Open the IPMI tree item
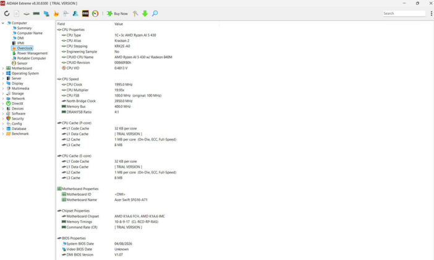The width and height of the screenshot is (434, 260). click(18, 43)
